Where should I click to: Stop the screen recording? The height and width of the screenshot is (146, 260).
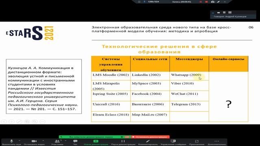pos(206,2)
